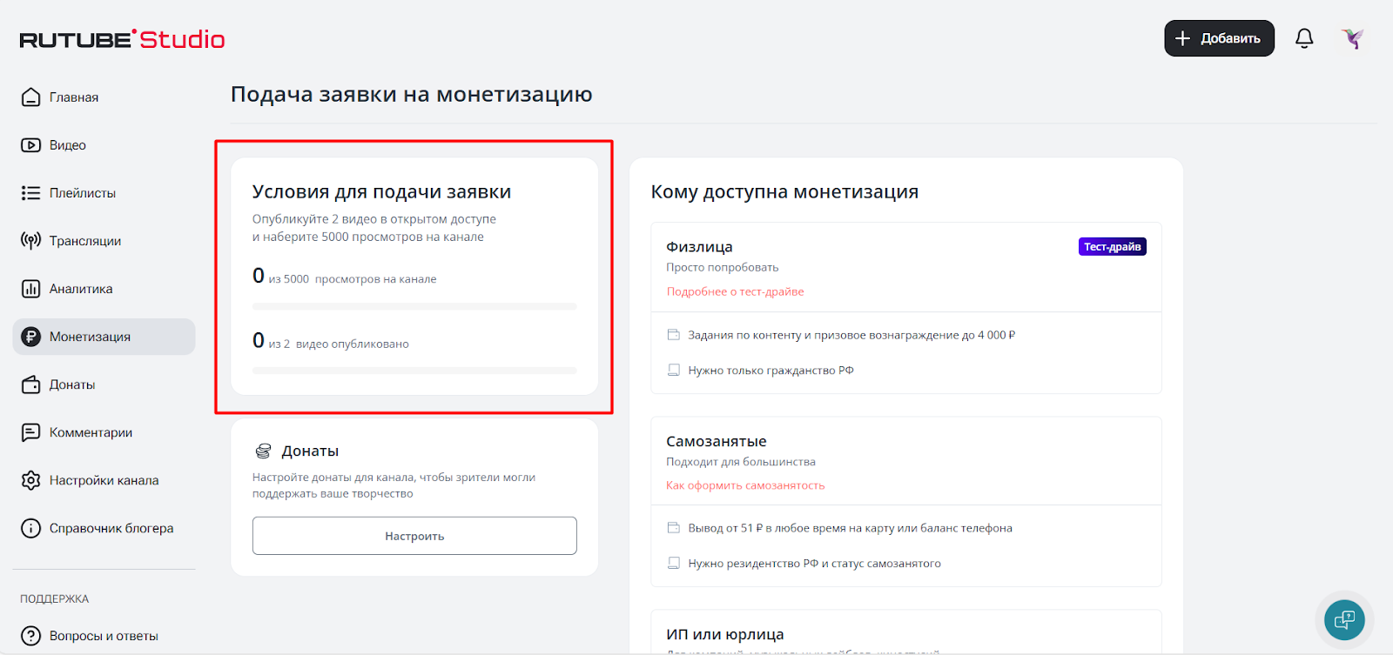Open Донаты in sidebar menu
This screenshot has width=1393, height=655.
[x=104, y=384]
